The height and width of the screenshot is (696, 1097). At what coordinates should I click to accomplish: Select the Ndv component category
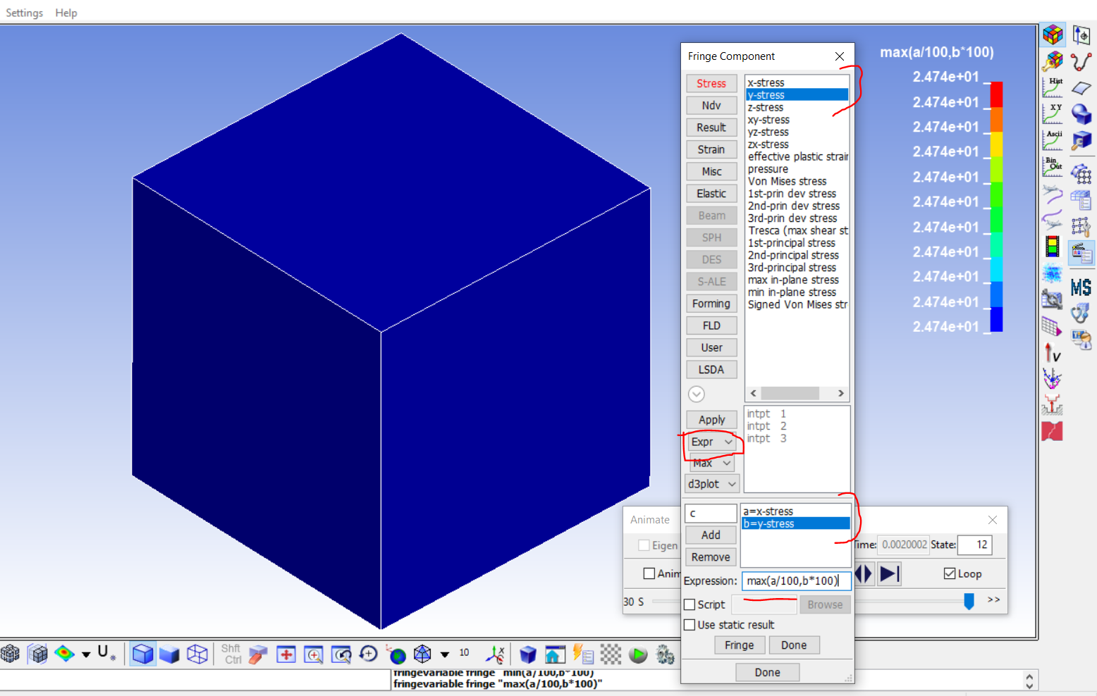pos(711,105)
